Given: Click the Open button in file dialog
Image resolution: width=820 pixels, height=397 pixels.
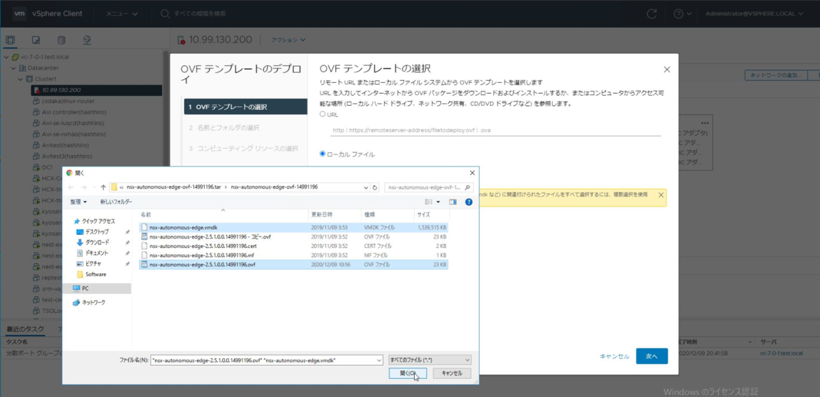Looking at the screenshot, I should click(x=408, y=373).
